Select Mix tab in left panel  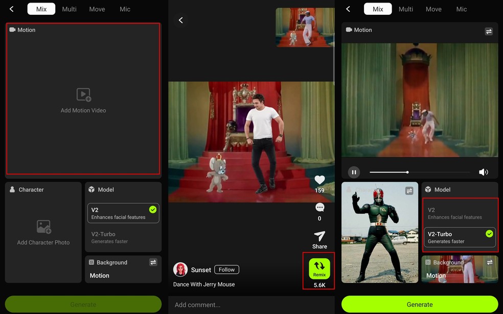point(41,9)
